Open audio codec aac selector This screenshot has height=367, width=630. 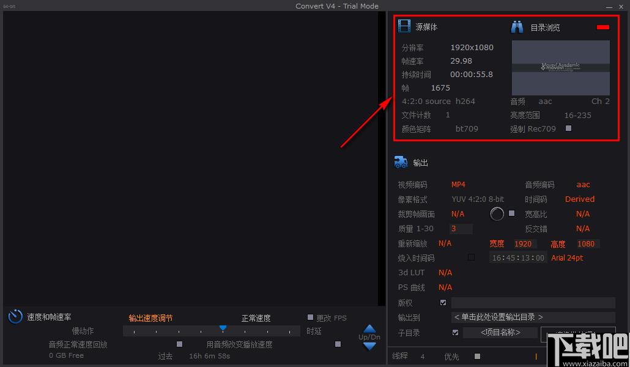point(583,184)
